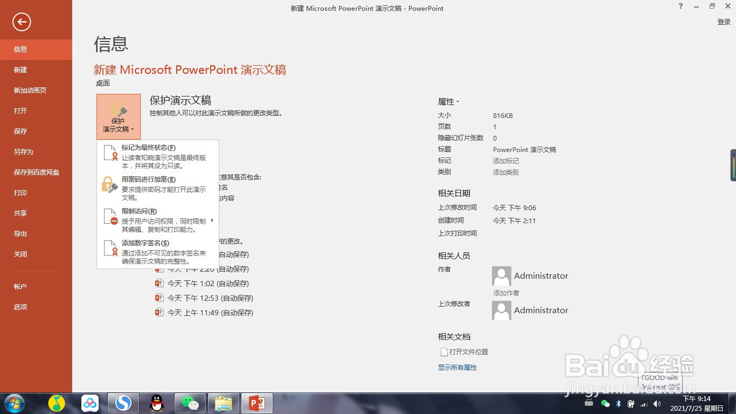Open the 新建 page

click(x=36, y=70)
